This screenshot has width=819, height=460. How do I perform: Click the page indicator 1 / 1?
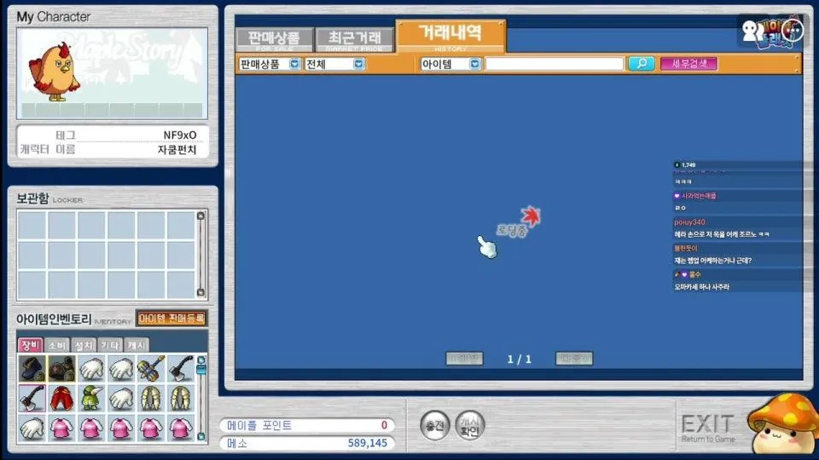tap(520, 359)
